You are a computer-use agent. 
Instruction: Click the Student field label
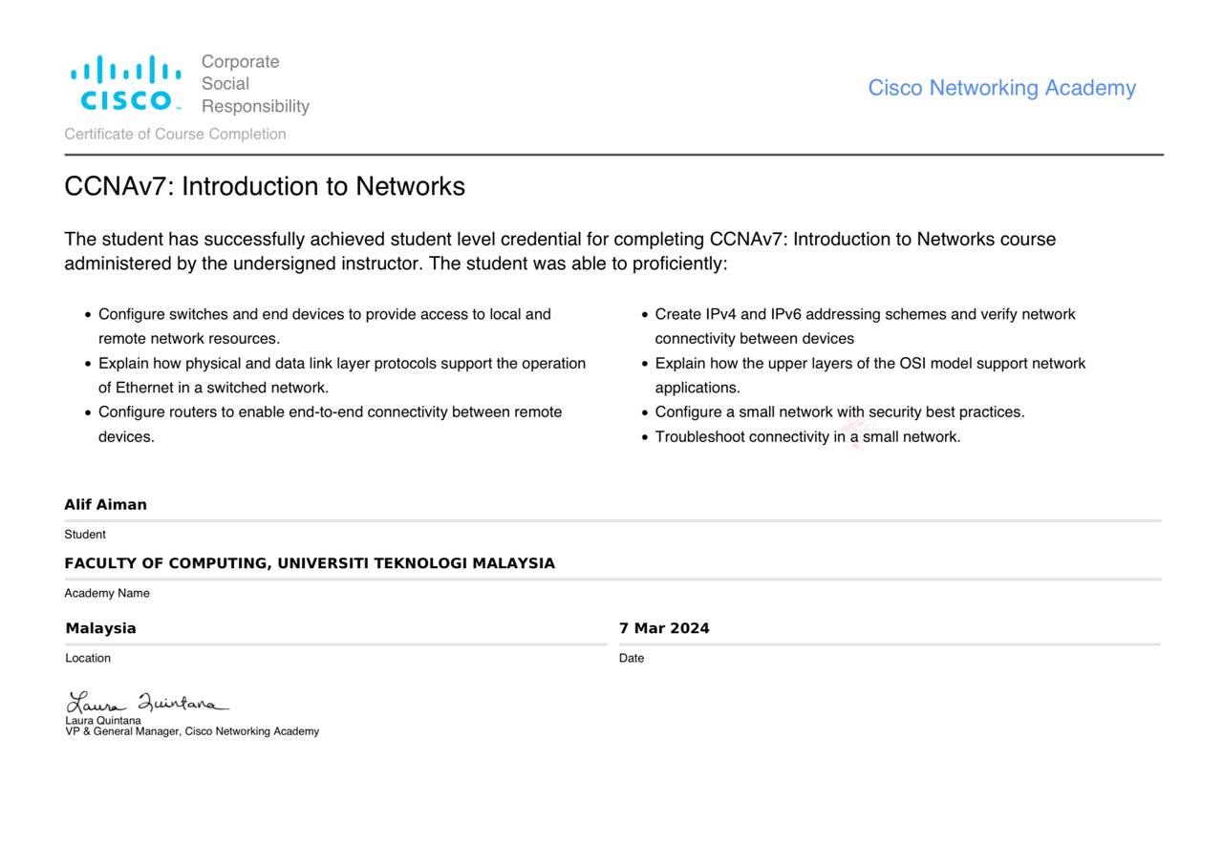tap(85, 535)
